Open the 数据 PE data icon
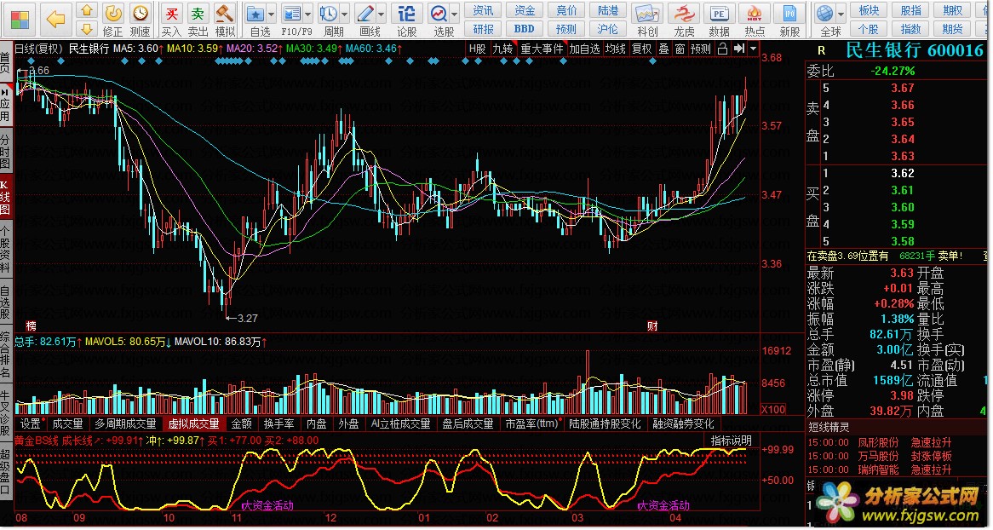 (x=719, y=14)
